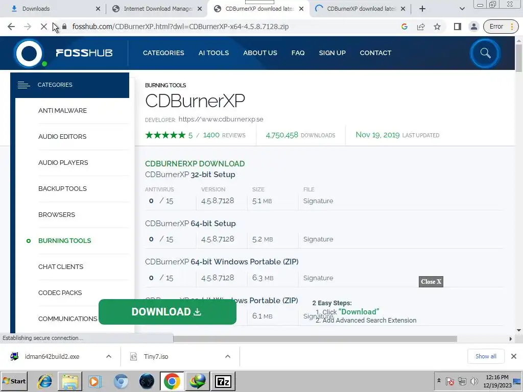Image resolution: width=523 pixels, height=392 pixels.
Task: Select CHAT CLIENTS category
Action: [x=61, y=266]
